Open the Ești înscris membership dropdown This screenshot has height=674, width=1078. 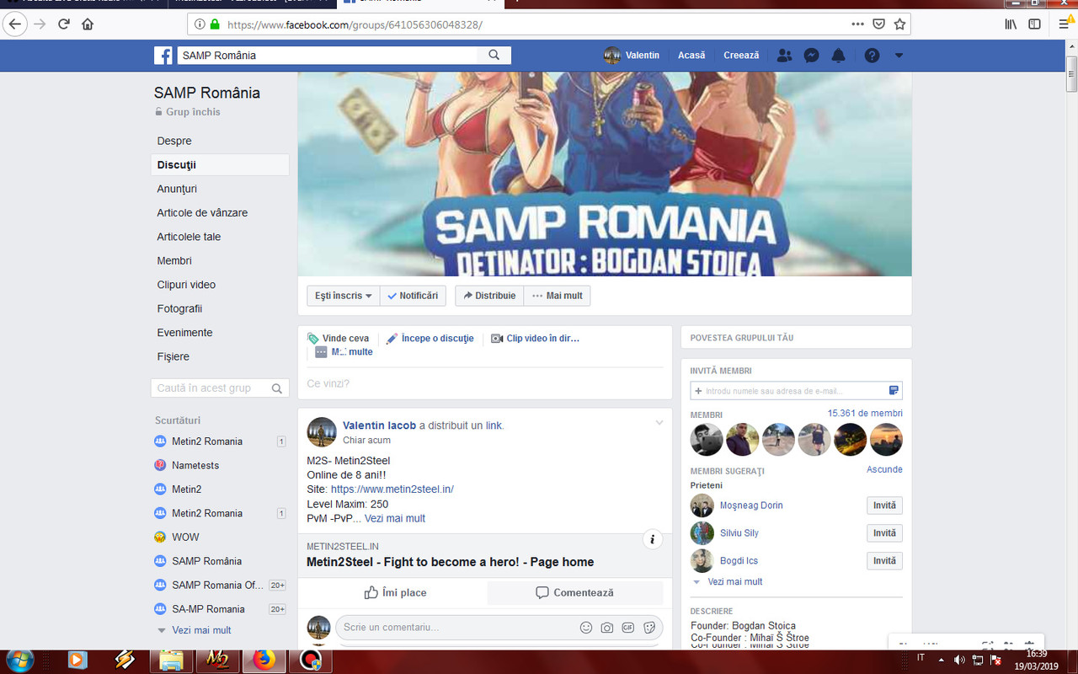click(342, 296)
